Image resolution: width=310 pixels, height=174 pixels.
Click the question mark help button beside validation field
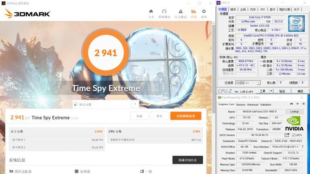[135, 104]
